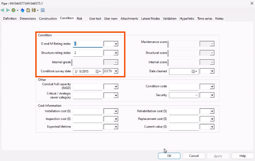Open the calendar picker for Date cleaned

194,72
